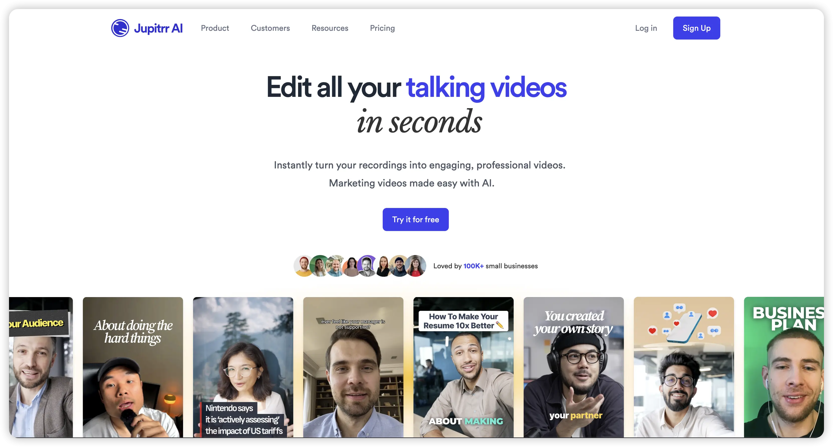The image size is (833, 447).
Task: Open the Nintendo tariffs news video
Action: pos(243,367)
